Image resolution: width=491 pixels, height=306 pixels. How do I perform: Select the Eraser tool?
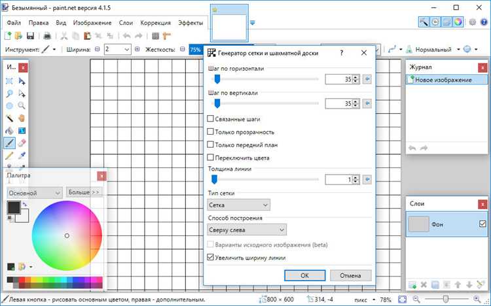click(22, 143)
